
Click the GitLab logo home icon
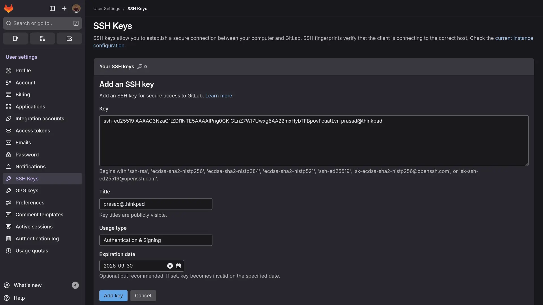click(x=8, y=8)
